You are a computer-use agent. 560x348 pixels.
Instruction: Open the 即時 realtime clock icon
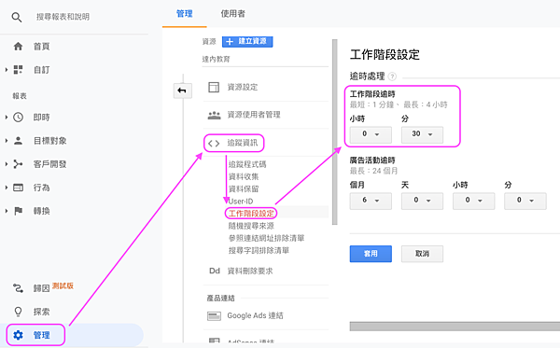[19, 117]
